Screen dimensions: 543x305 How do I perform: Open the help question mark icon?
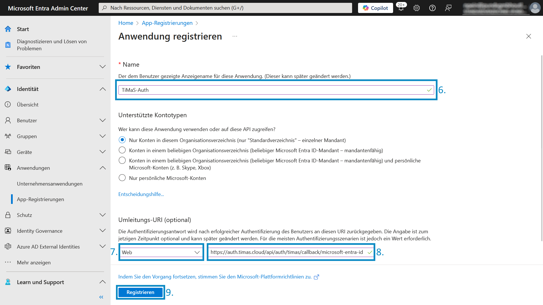click(x=432, y=8)
